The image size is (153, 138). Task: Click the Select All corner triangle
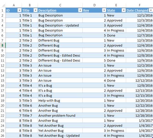pyautogui.click(x=3, y=5)
